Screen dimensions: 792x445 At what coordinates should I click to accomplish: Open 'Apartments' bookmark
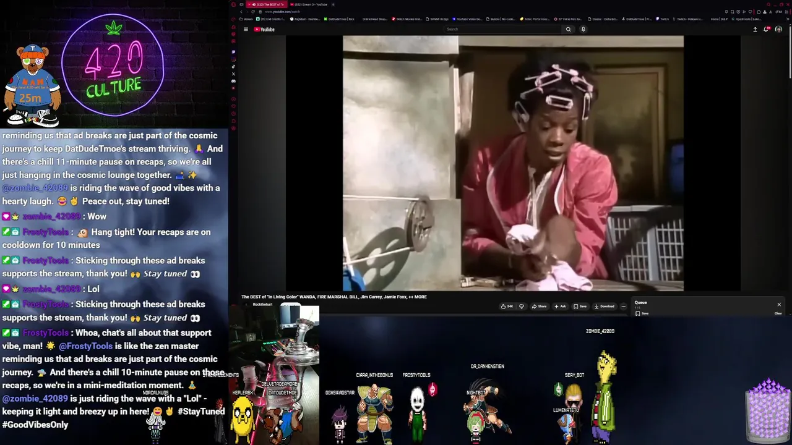pos(747,19)
